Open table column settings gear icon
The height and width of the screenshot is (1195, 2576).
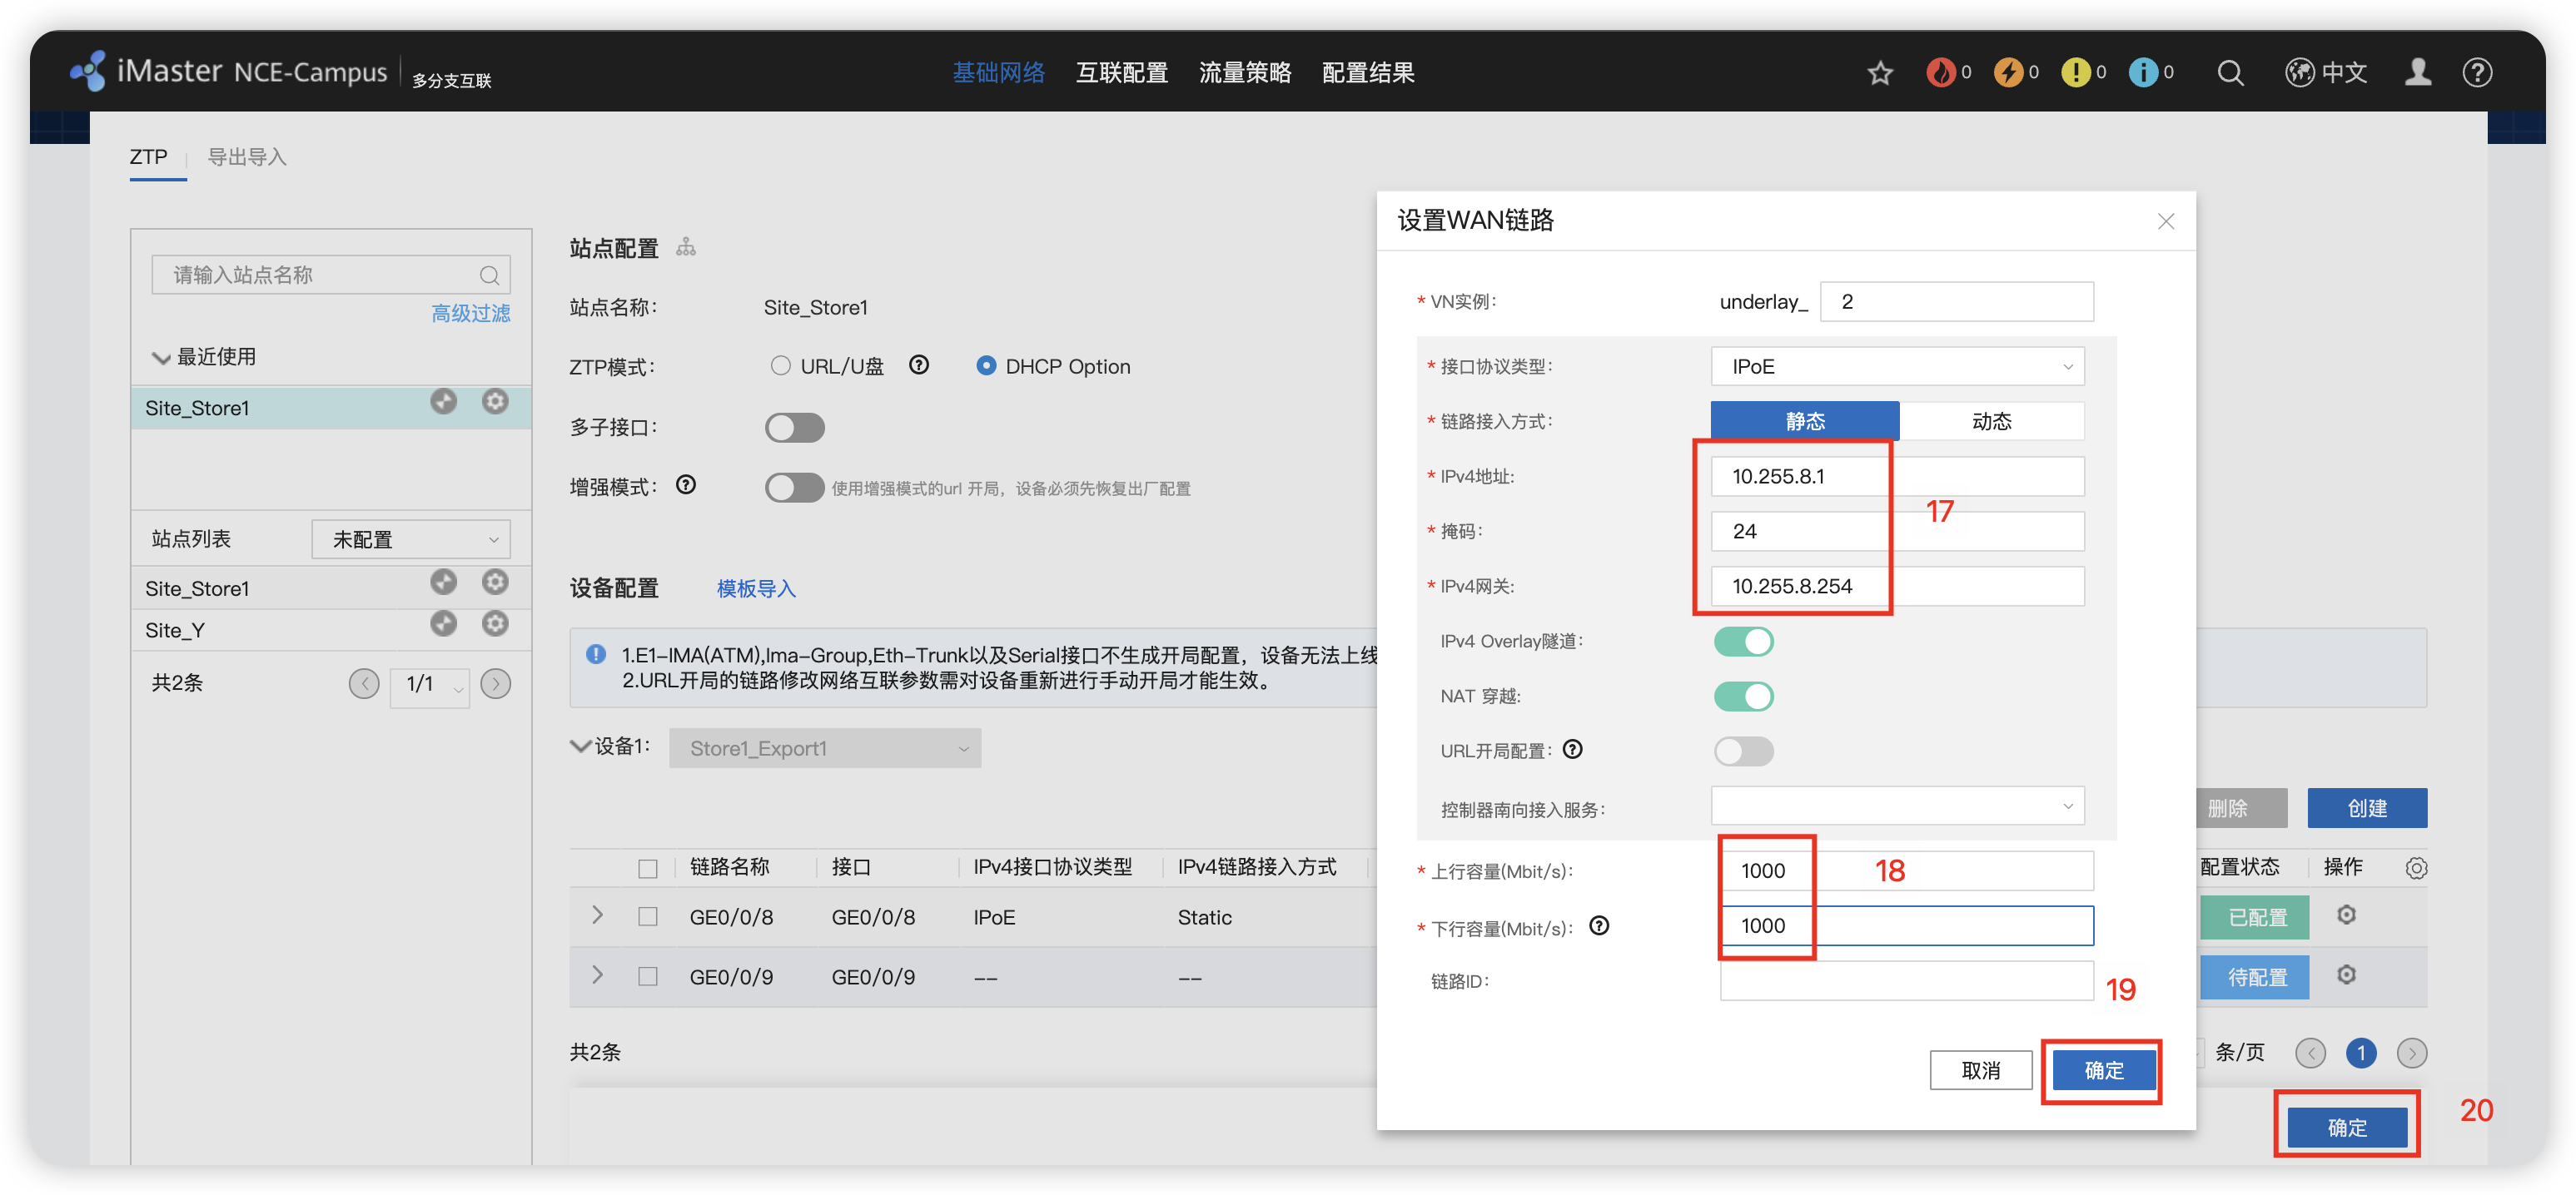[2415, 868]
